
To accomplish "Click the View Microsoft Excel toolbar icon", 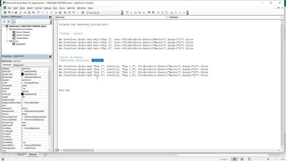I will pos(5,13).
